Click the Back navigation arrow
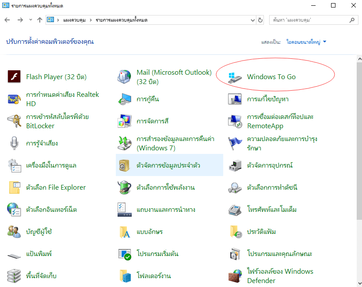 click(8, 20)
